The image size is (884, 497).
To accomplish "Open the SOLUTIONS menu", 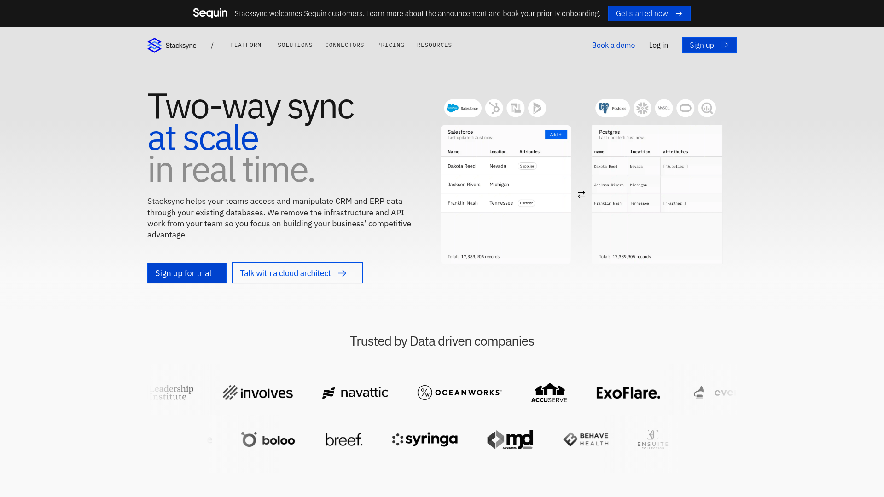I will click(x=295, y=45).
